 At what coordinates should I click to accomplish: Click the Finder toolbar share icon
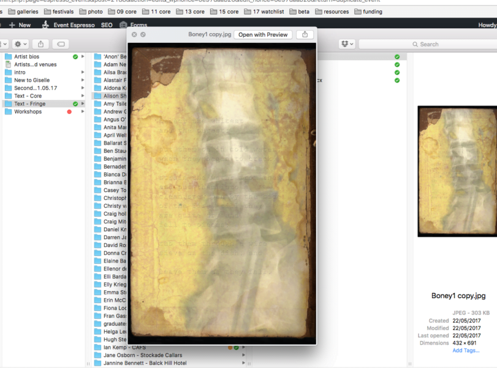(40, 44)
